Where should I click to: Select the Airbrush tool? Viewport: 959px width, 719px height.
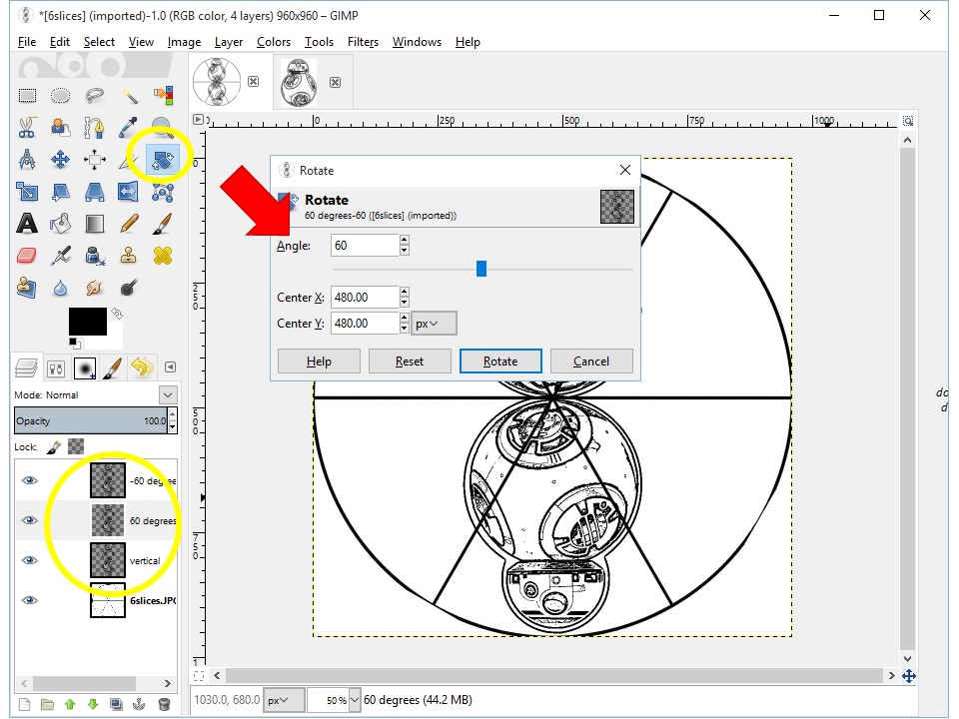60,256
